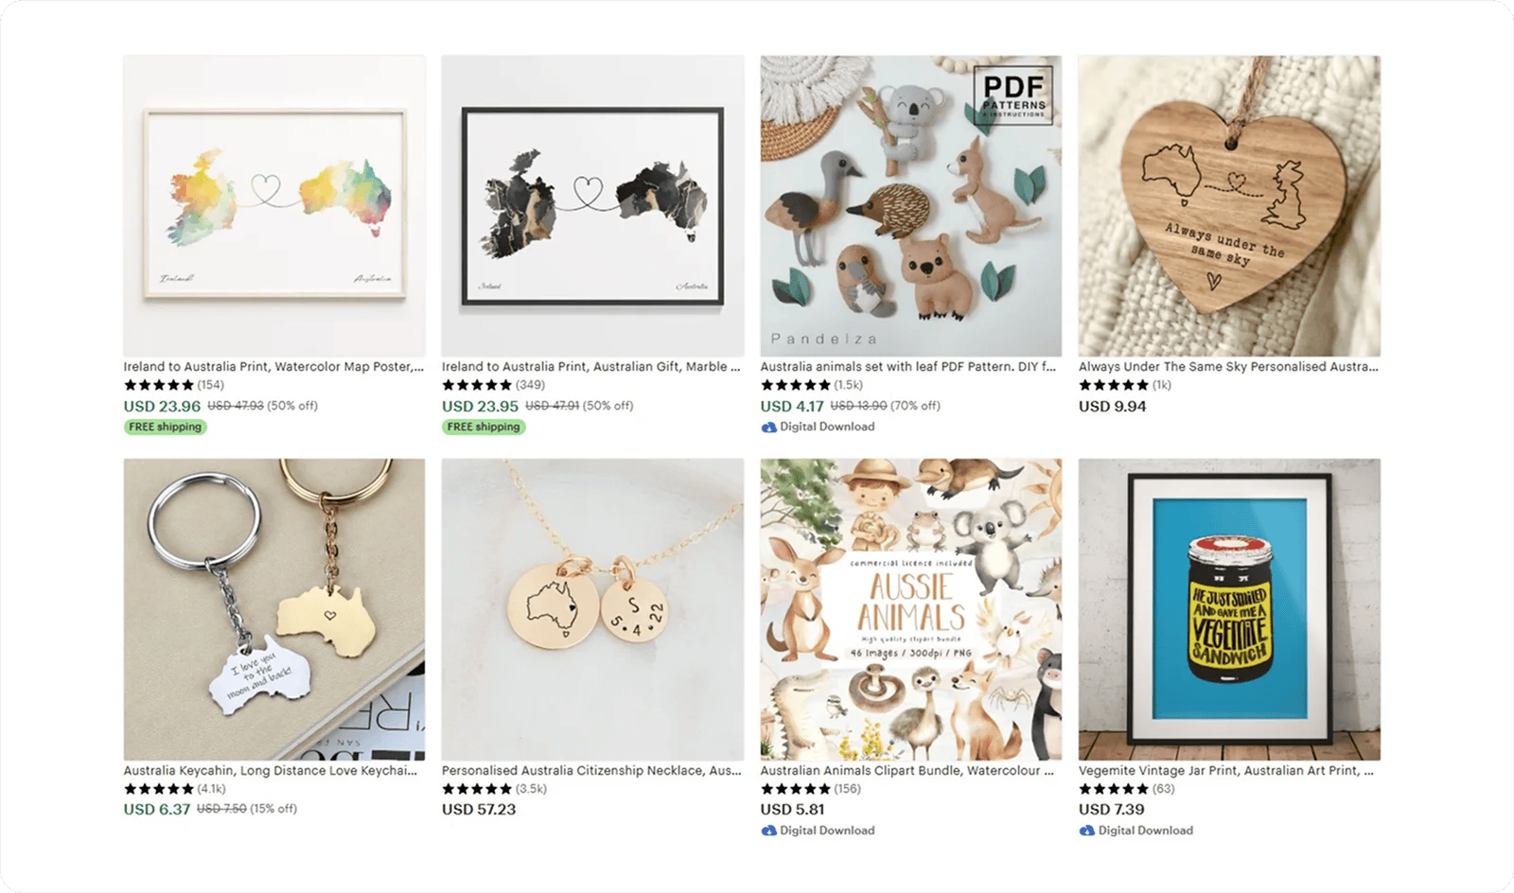Click FREE shipping badge under watercolor print

point(166,428)
